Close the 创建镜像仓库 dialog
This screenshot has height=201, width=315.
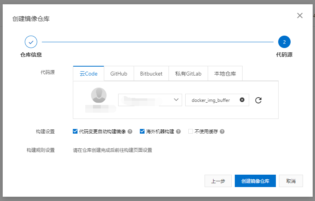pos(300,15)
